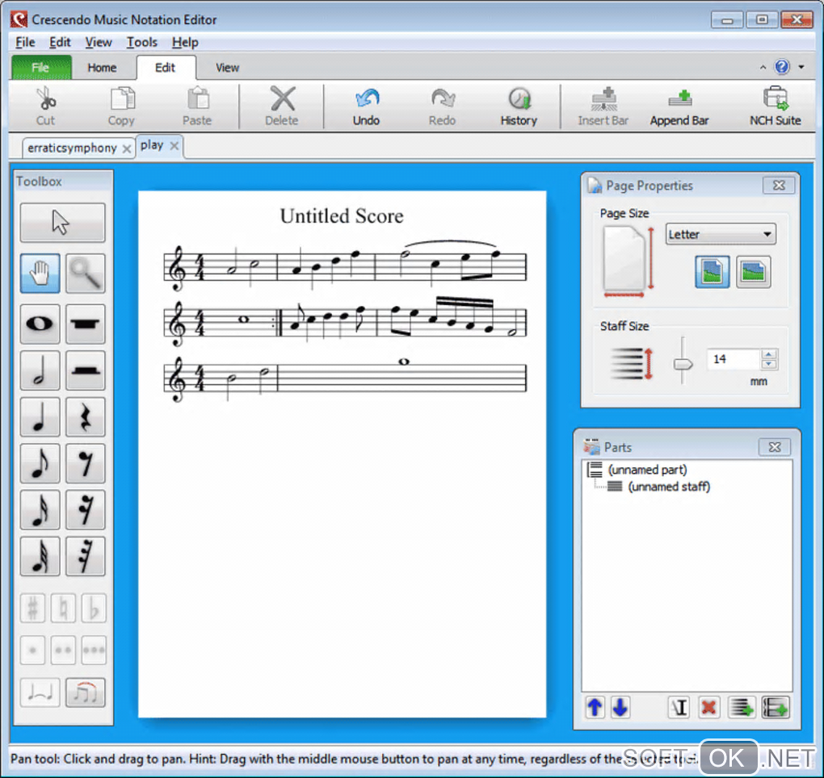Open the Tools menu
This screenshot has width=824, height=778.
pyautogui.click(x=142, y=42)
